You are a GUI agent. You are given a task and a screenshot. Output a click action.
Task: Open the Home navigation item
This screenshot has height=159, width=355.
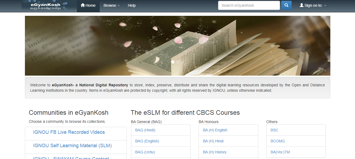pyautogui.click(x=88, y=6)
